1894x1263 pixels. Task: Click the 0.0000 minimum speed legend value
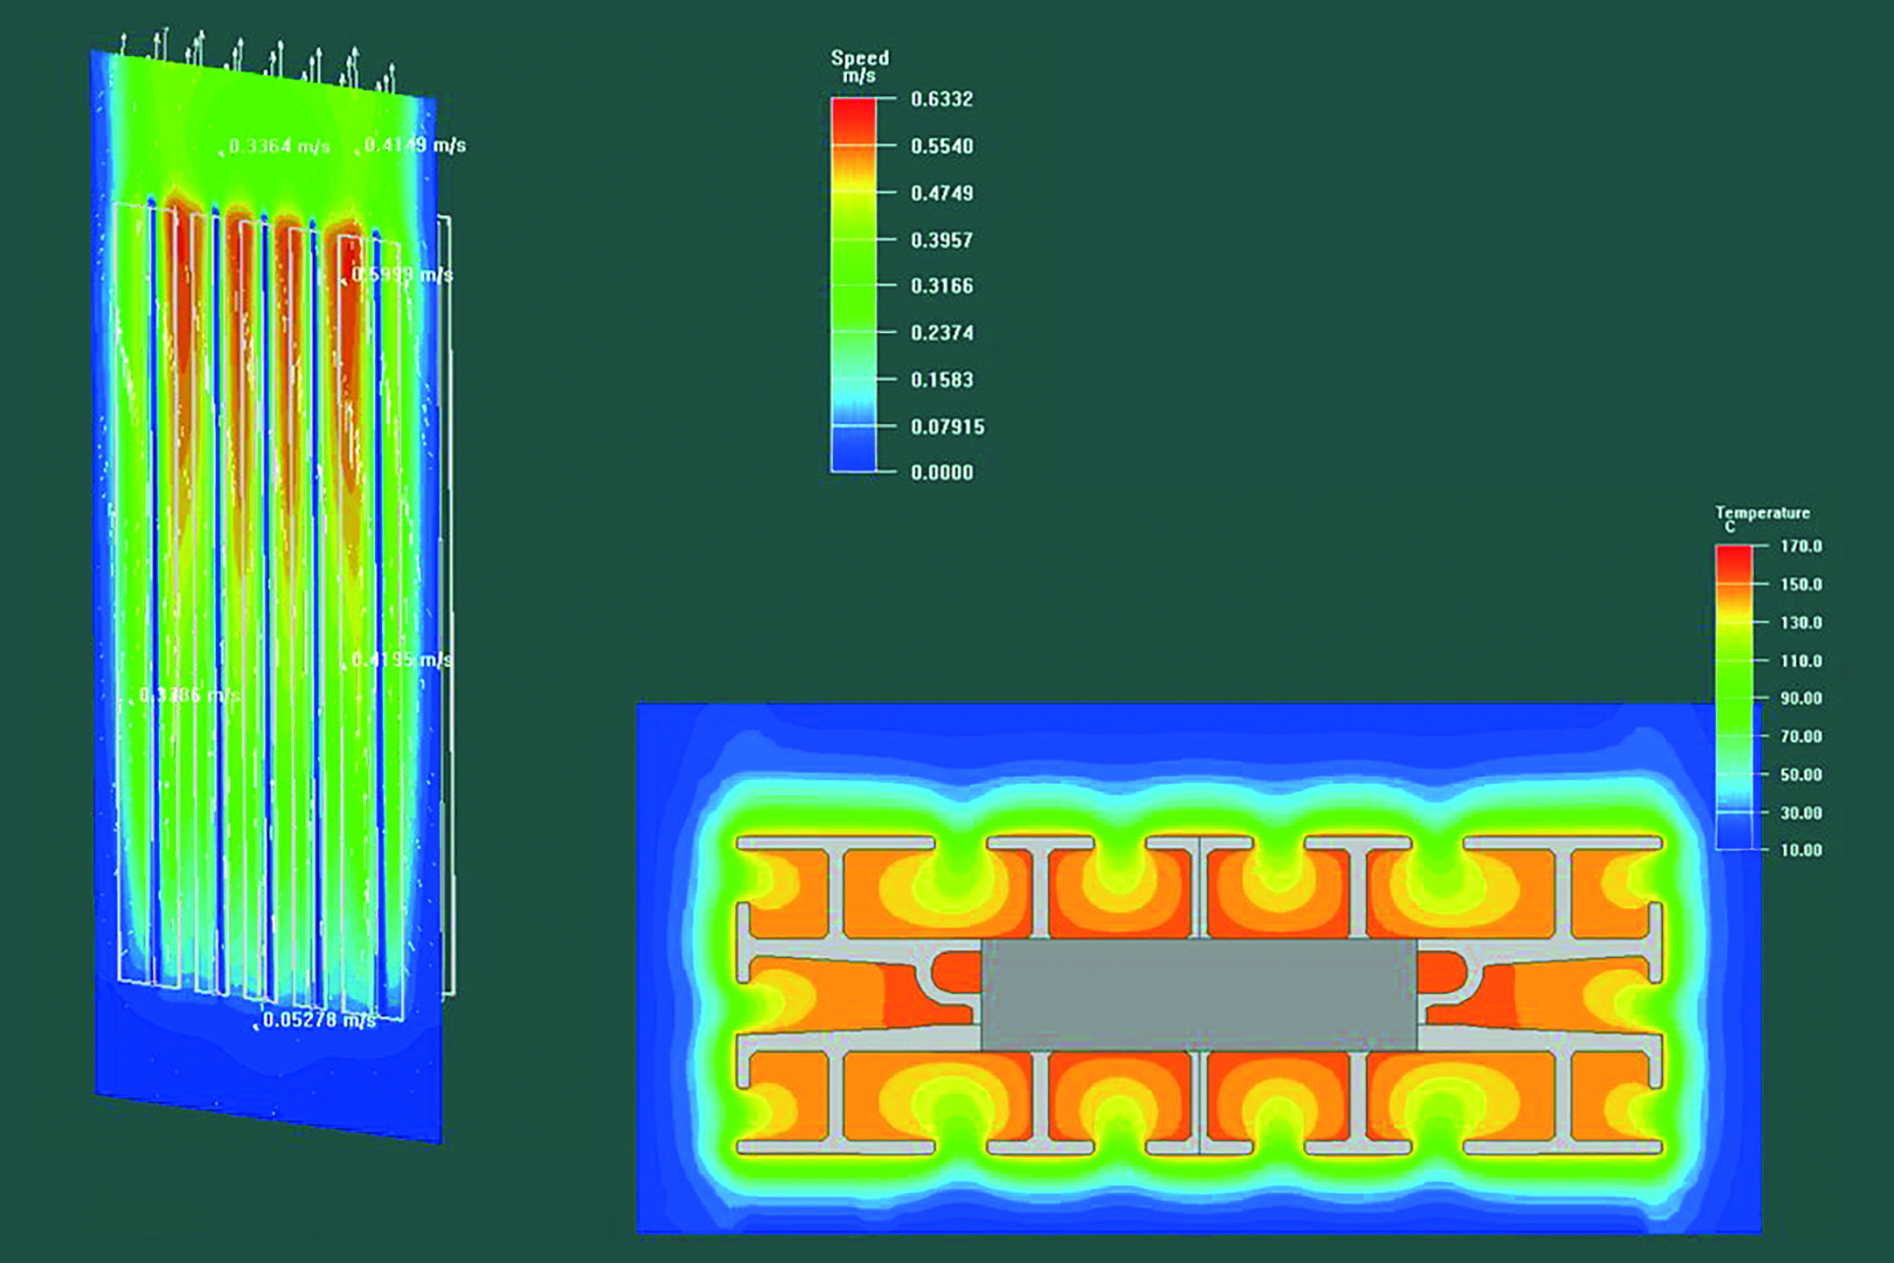pos(941,473)
